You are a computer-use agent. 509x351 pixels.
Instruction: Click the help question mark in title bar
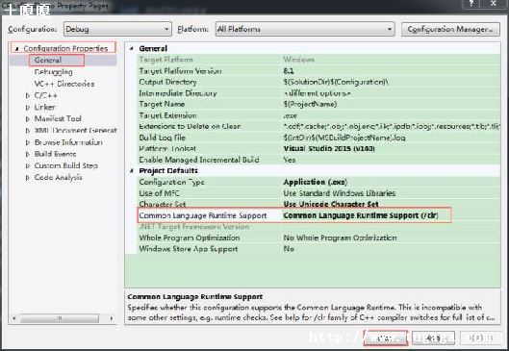click(472, 4)
